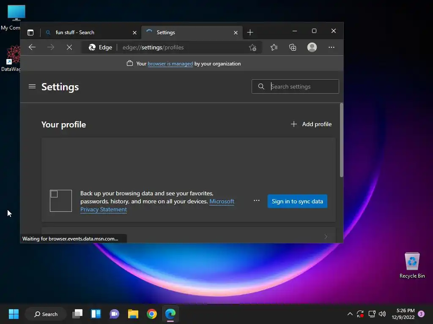Expand the next settings row chevron
This screenshot has height=324, width=433.
coord(326,236)
